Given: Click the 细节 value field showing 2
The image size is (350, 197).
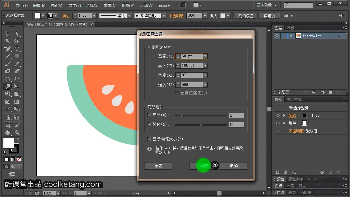Looking at the screenshot, I should [236, 115].
